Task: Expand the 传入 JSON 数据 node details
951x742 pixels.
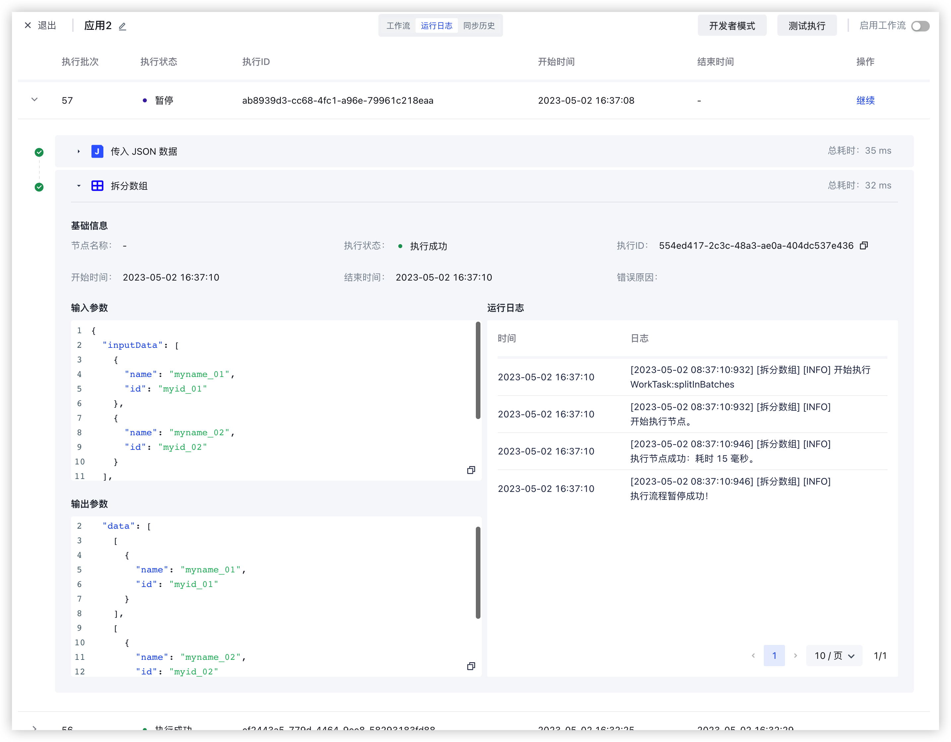Action: (x=79, y=151)
